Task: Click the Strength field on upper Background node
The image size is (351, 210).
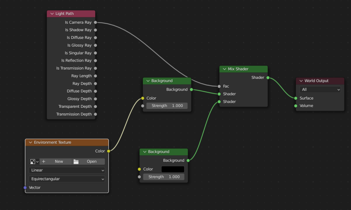Action: [167, 106]
